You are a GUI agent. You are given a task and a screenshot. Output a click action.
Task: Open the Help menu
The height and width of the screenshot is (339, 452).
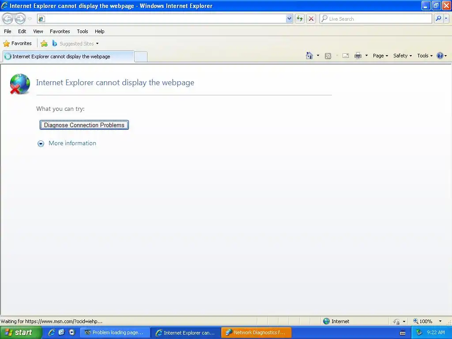pos(100,31)
